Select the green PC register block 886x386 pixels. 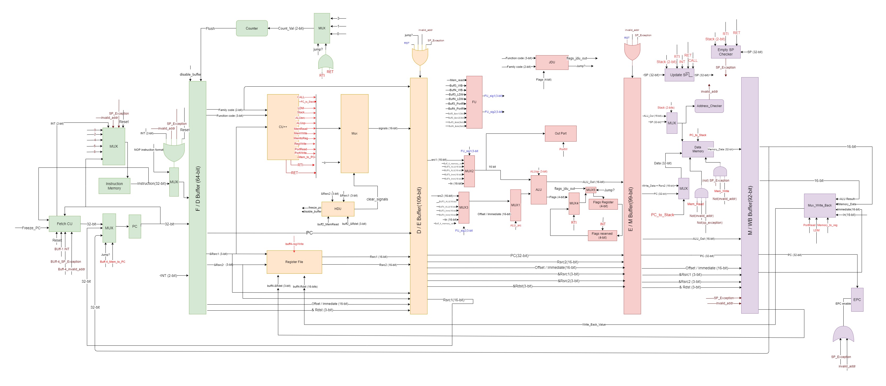135,226
